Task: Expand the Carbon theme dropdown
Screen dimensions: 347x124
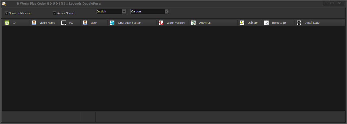Action: click(x=167, y=11)
